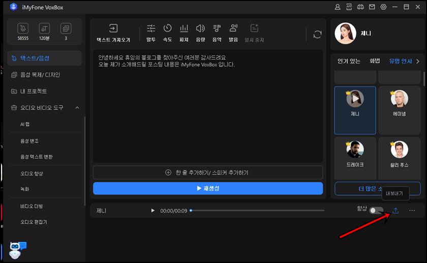Click the refresh circular arrows icon
This screenshot has width=427, height=263.
pos(317,35)
